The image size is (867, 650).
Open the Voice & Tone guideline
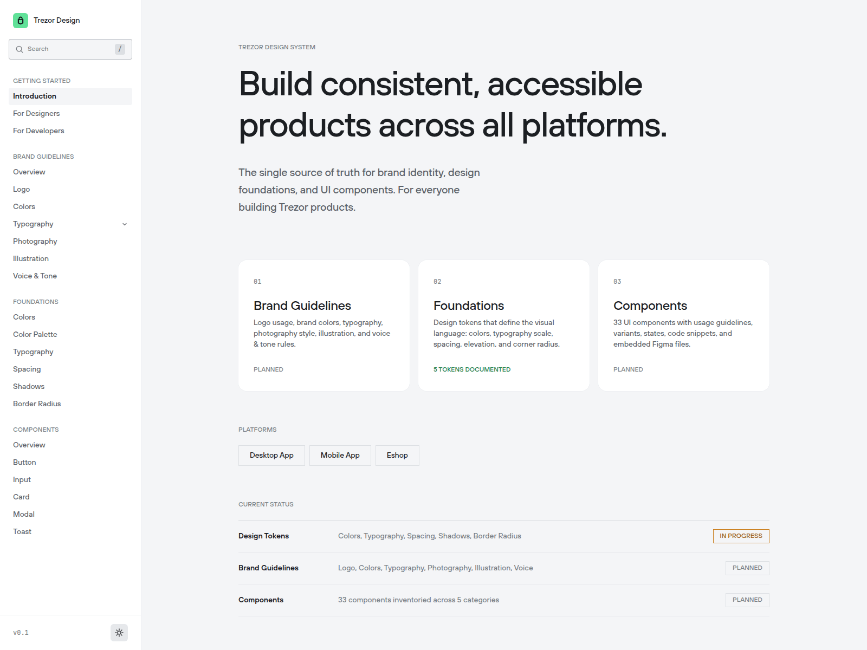pyautogui.click(x=35, y=276)
